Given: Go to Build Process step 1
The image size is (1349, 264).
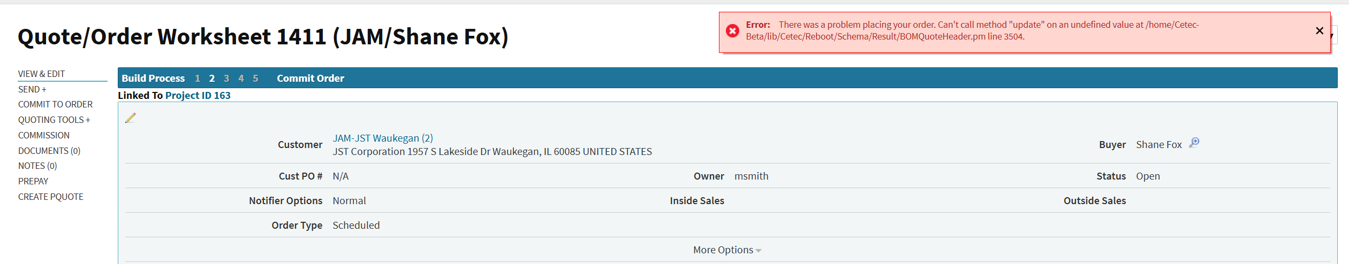Looking at the screenshot, I should 198,79.
